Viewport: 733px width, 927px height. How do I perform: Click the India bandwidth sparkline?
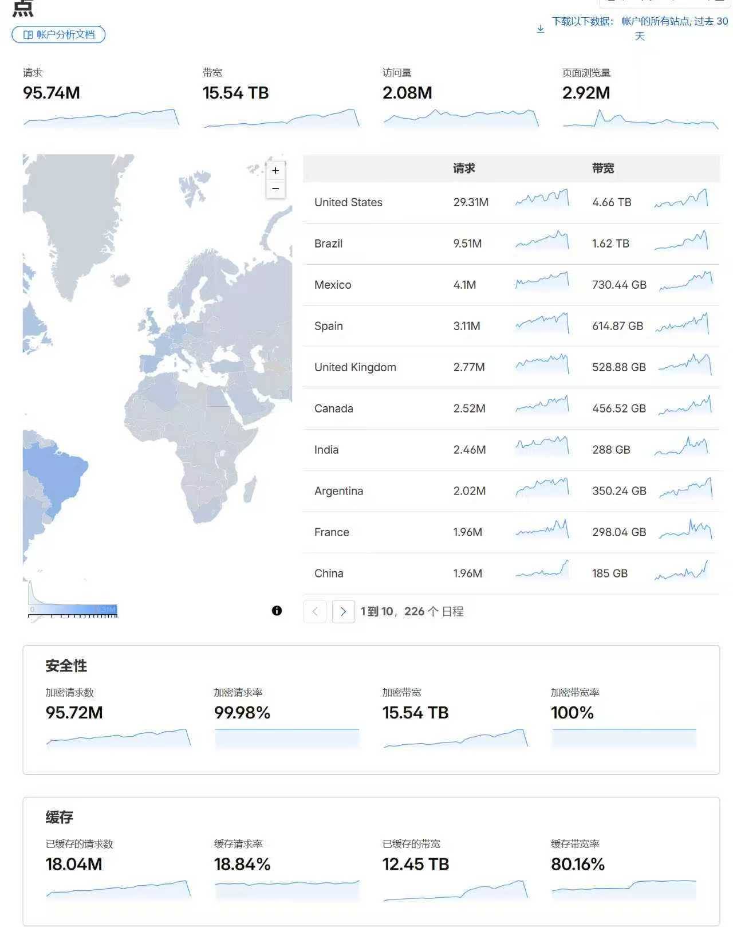[681, 446]
